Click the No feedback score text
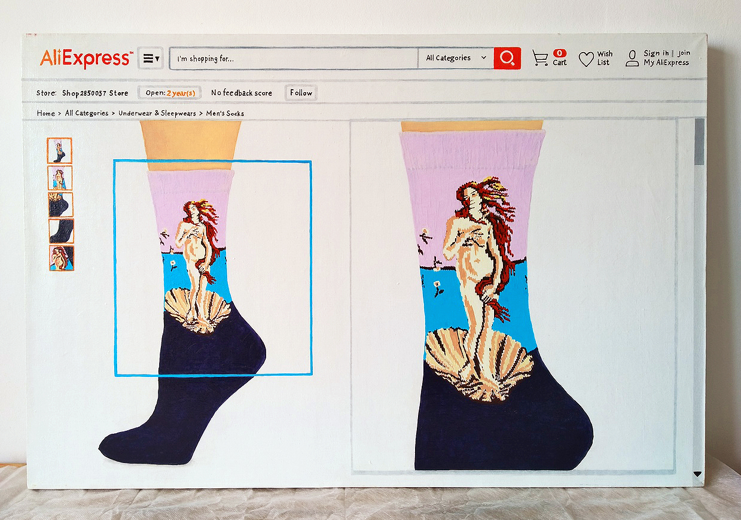 coord(242,93)
